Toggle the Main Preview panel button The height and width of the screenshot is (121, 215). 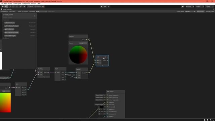tap(210, 11)
